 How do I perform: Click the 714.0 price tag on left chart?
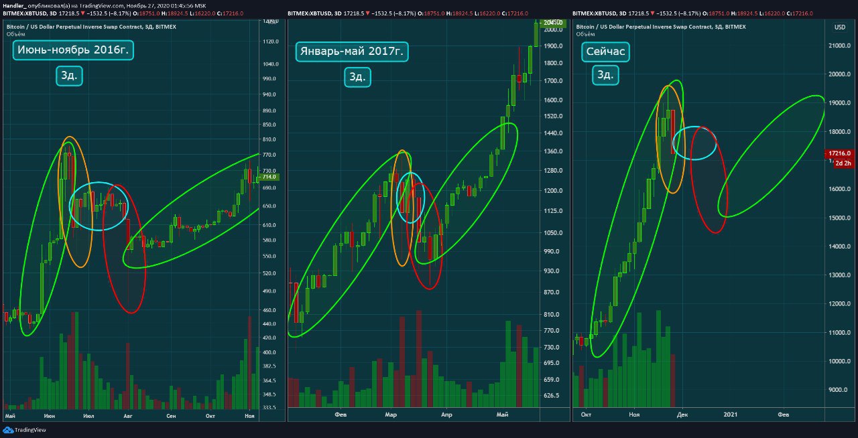pos(270,177)
